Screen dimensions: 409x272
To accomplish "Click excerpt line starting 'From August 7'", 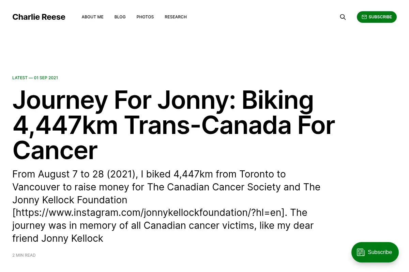I will pyautogui.click(x=149, y=174).
